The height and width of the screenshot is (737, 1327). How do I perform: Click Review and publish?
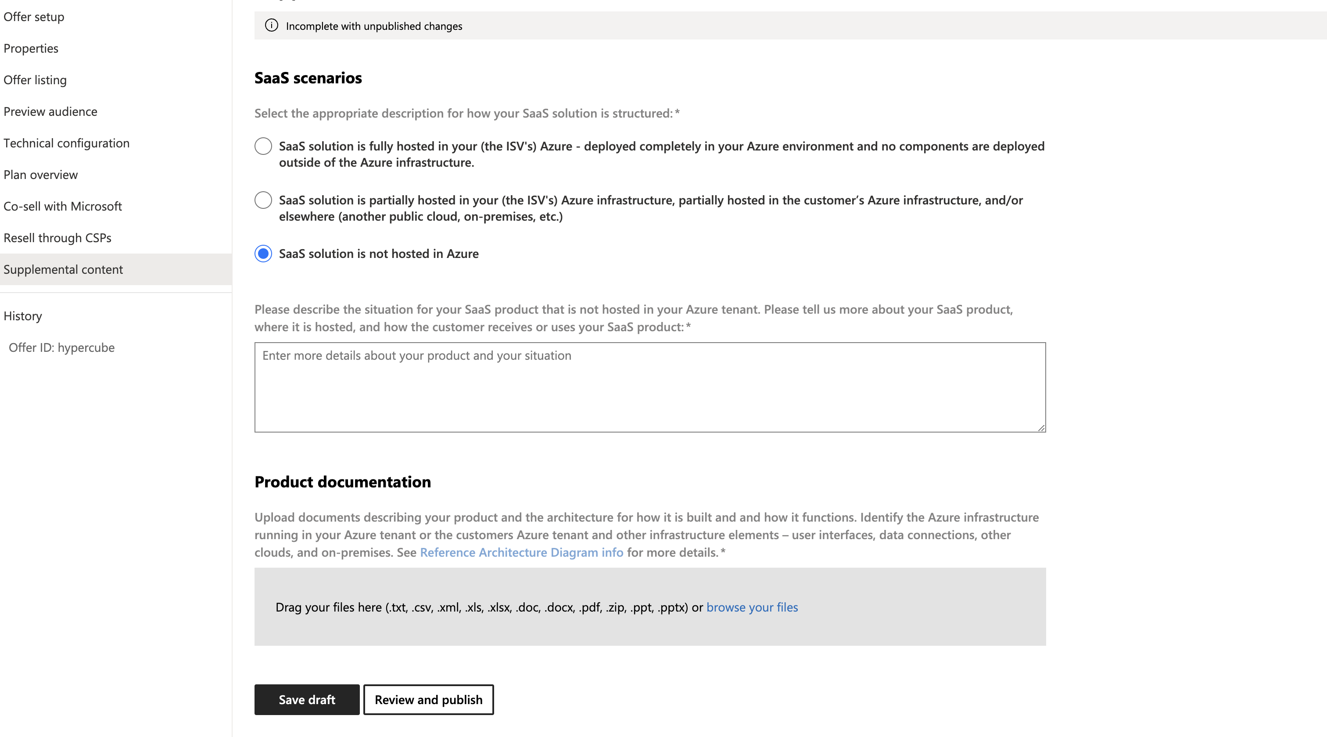pyautogui.click(x=429, y=699)
